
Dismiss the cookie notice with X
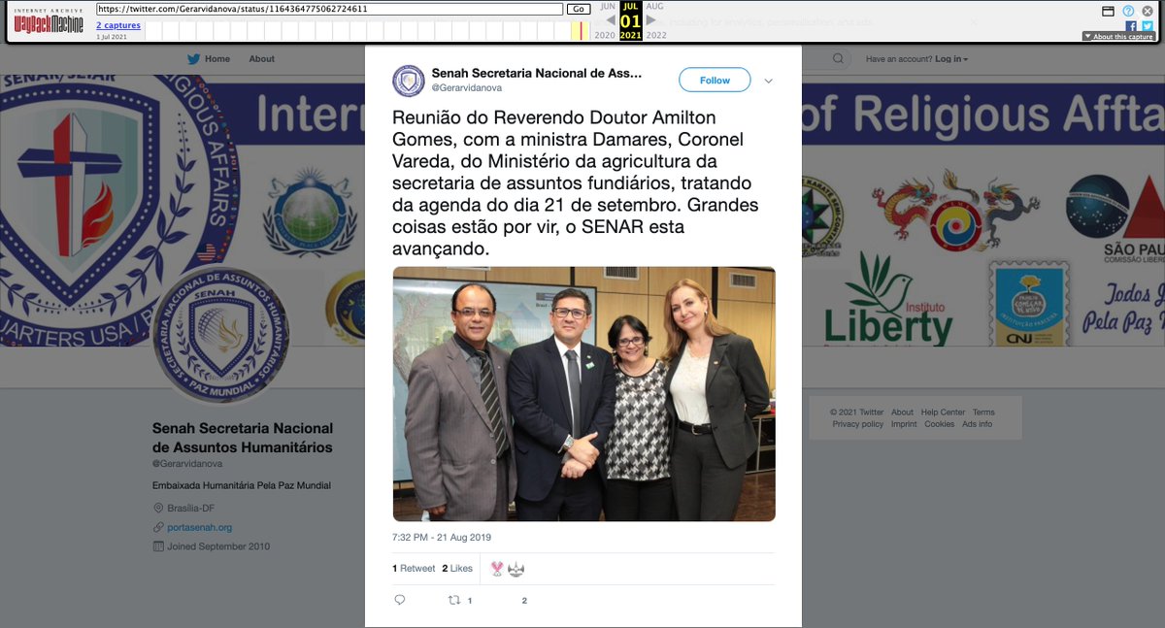[x=974, y=21]
